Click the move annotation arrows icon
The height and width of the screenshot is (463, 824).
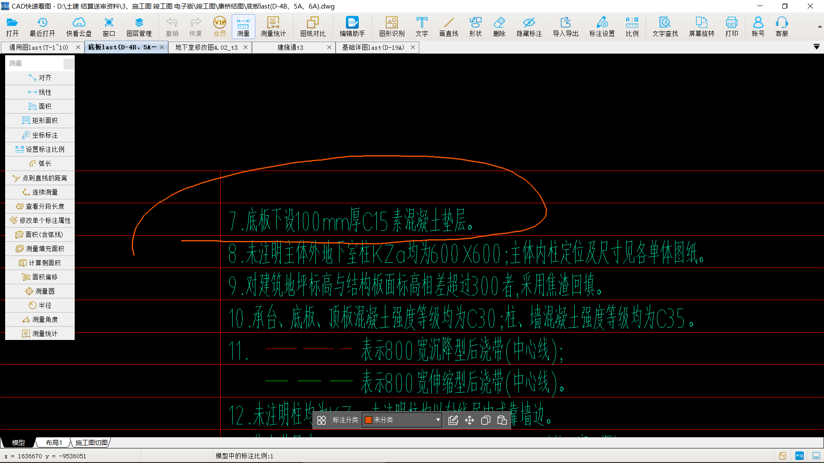[470, 420]
